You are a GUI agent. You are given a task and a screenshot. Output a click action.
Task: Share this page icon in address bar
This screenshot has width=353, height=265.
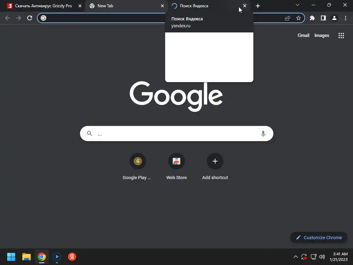[288, 18]
